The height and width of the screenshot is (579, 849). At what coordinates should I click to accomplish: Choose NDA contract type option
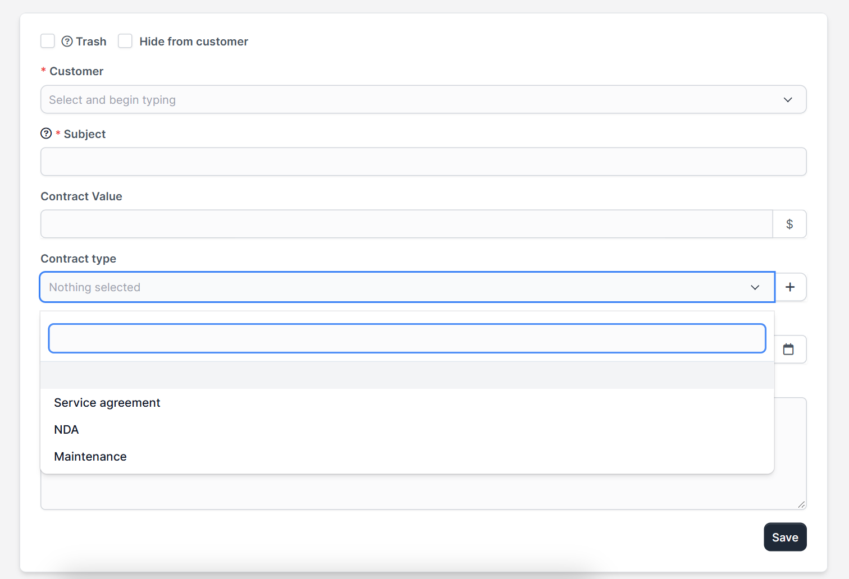[x=407, y=430]
